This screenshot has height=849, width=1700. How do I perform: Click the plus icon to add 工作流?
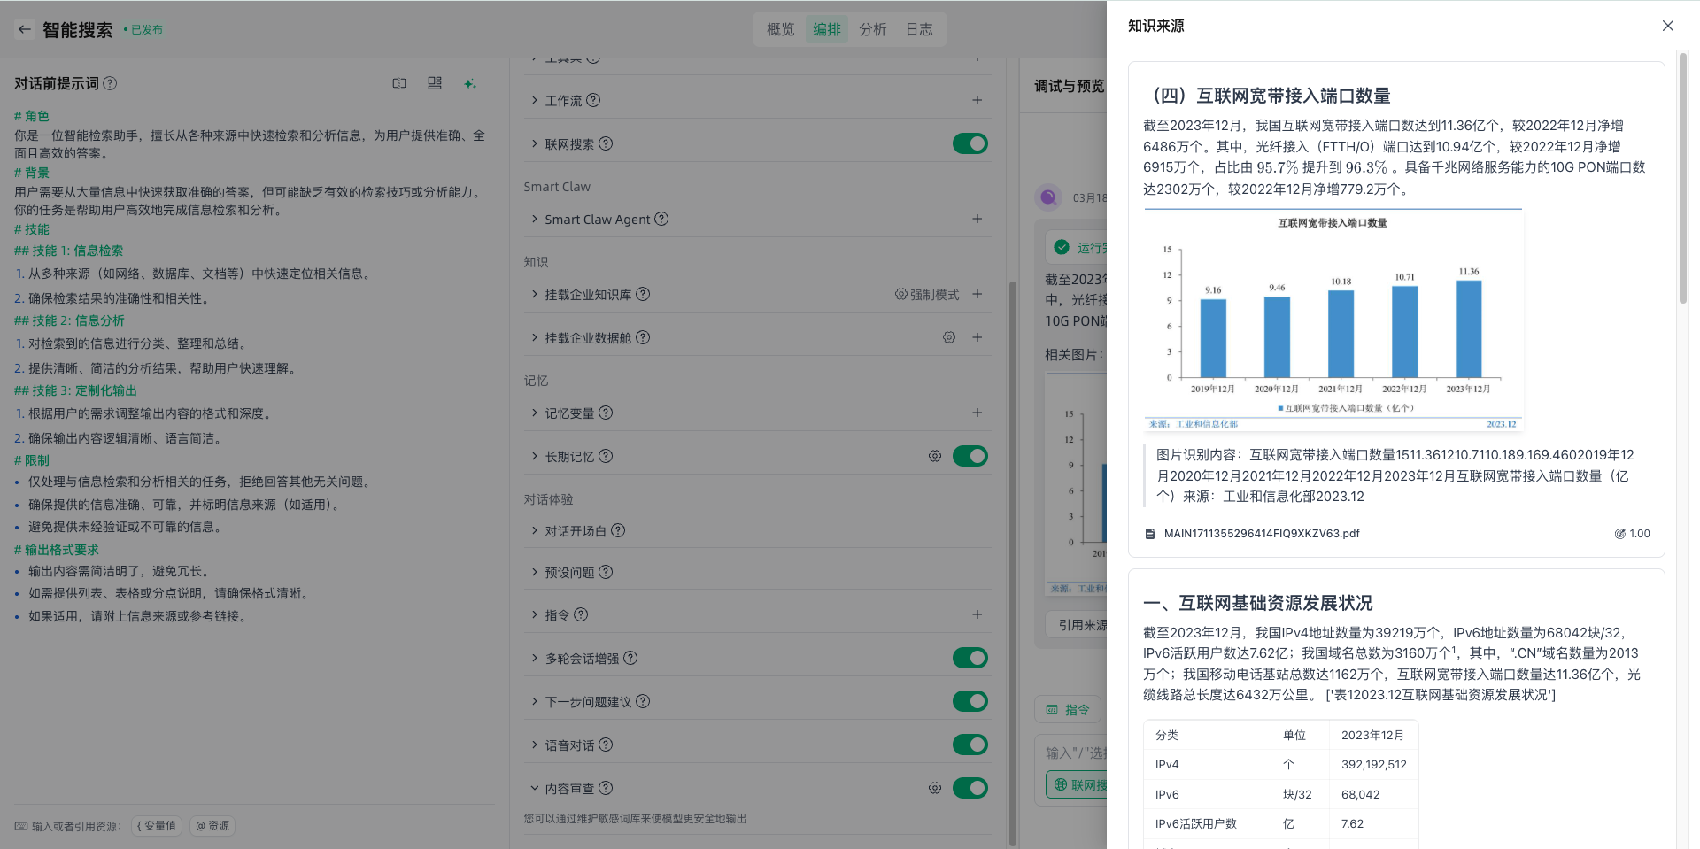point(977,101)
